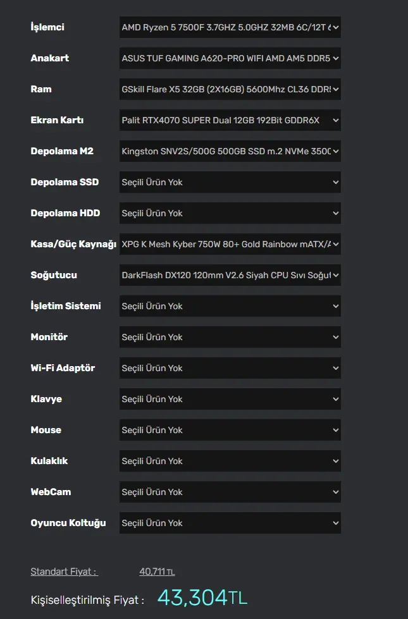
Task: Click the Mouse label
Action: pyautogui.click(x=46, y=430)
